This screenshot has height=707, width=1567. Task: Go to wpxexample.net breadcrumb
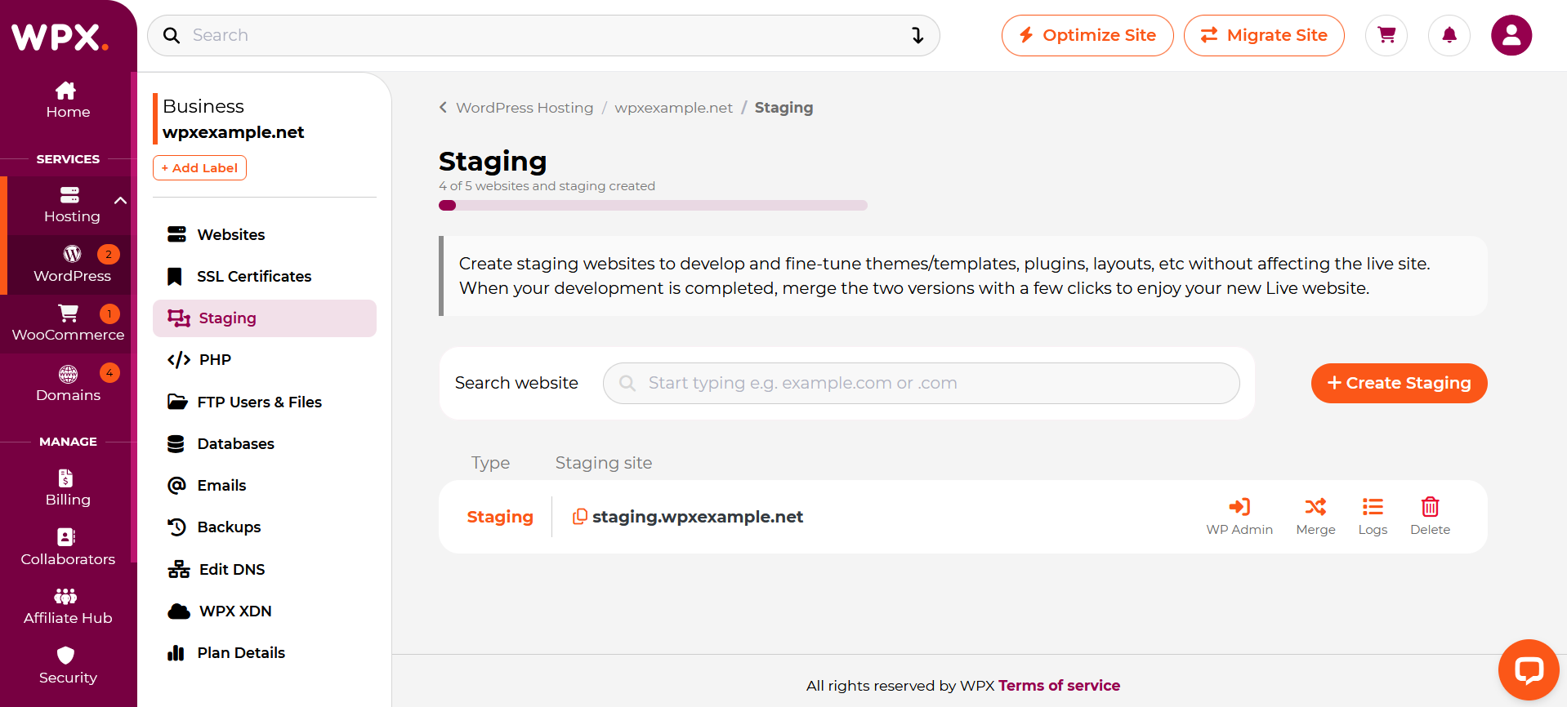pyautogui.click(x=673, y=108)
